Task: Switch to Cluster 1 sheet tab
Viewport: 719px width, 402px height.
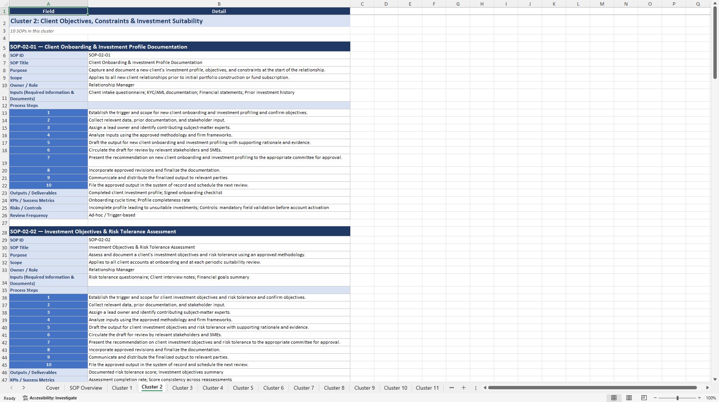Action: pyautogui.click(x=122, y=388)
